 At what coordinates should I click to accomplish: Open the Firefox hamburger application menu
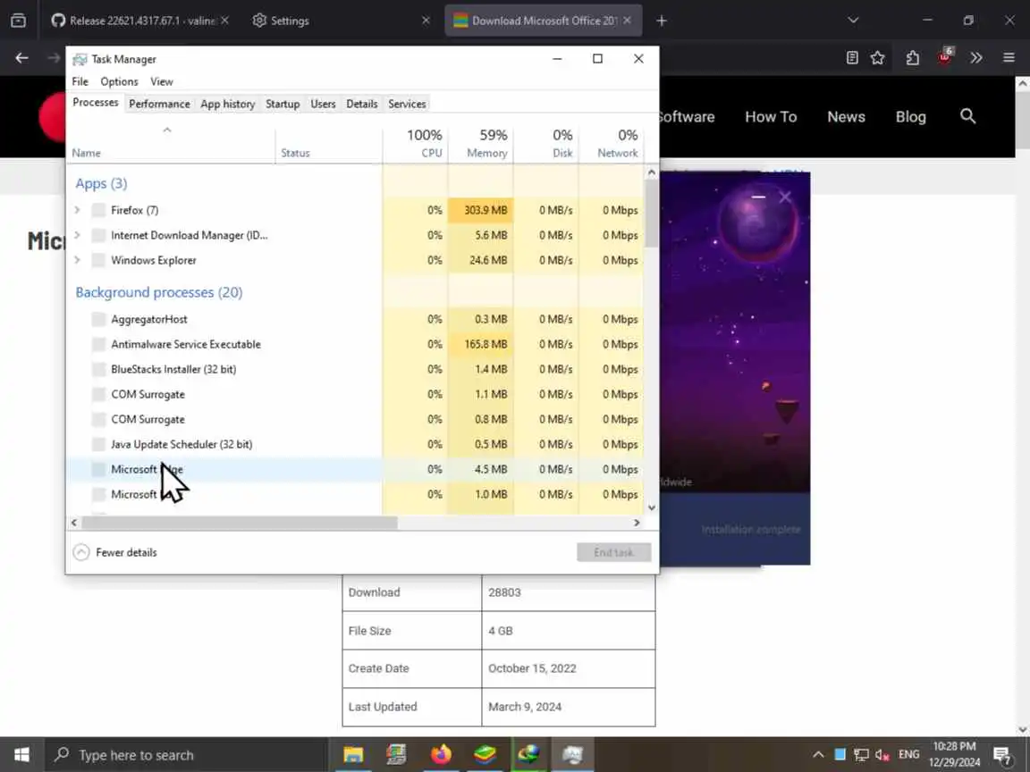(x=1009, y=58)
